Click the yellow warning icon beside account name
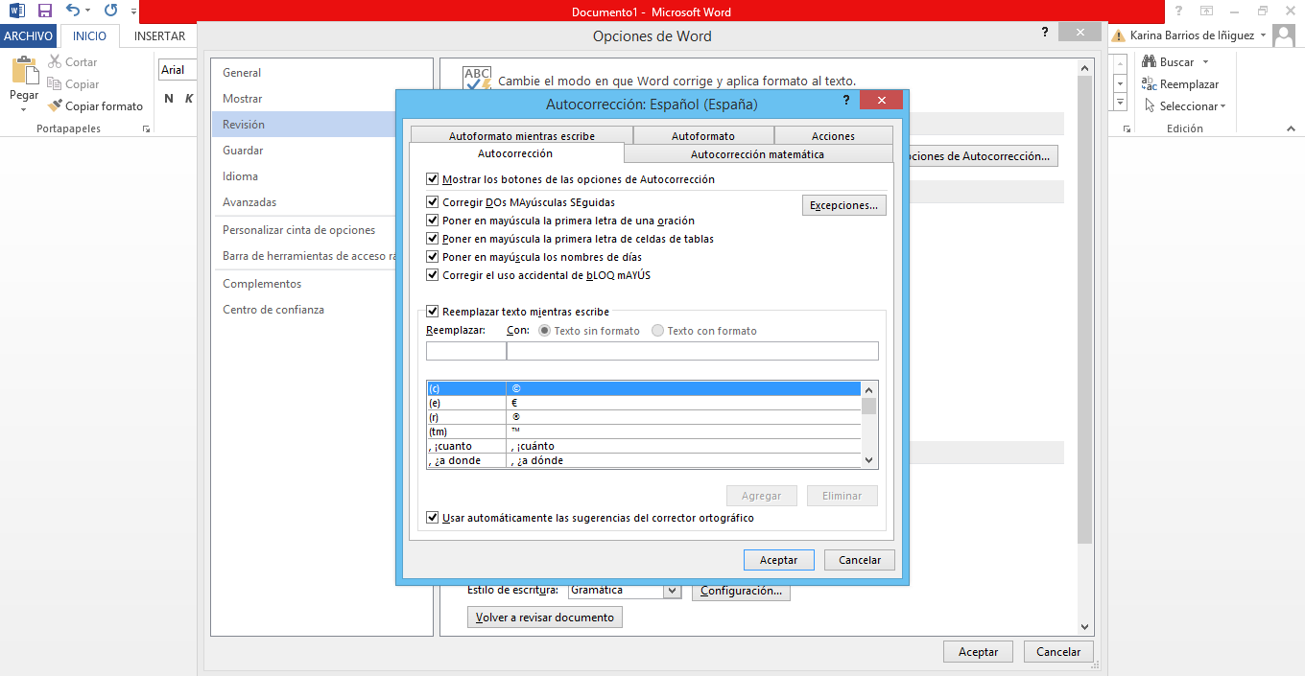Screen dimensions: 1305x676 coord(1118,35)
